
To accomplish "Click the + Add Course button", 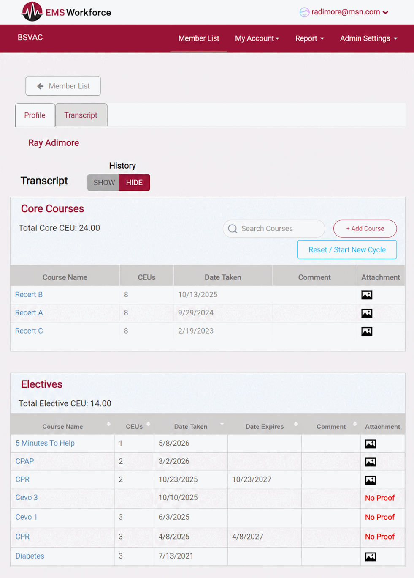I will (x=365, y=229).
